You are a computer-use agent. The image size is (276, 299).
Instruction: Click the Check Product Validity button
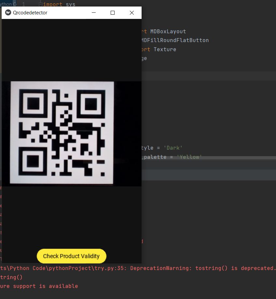click(71, 256)
